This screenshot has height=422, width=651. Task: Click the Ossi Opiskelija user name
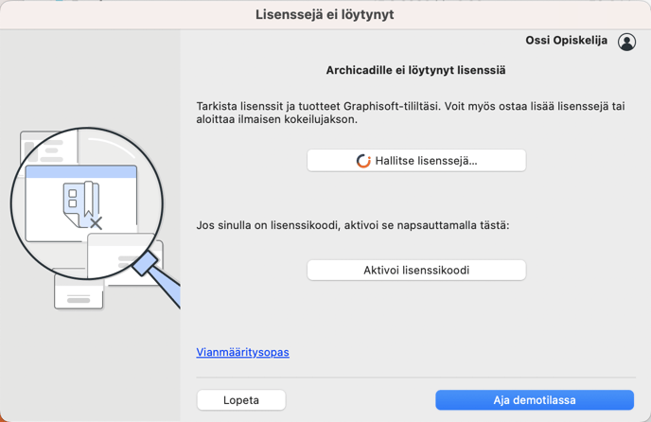click(566, 41)
